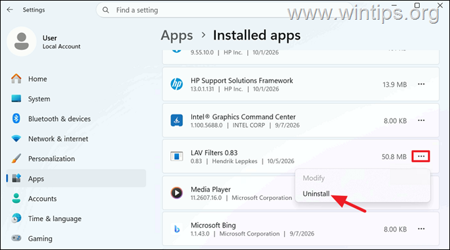Viewport: 450px width, 250px height.
Task: Close the Settings window
Action: point(439,5)
